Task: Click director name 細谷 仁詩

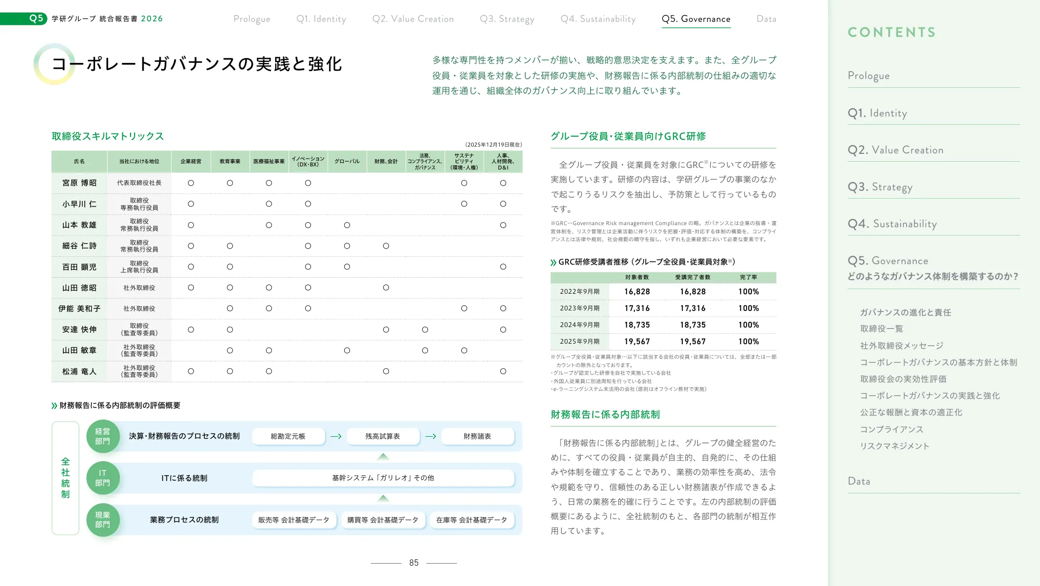Action: click(80, 246)
